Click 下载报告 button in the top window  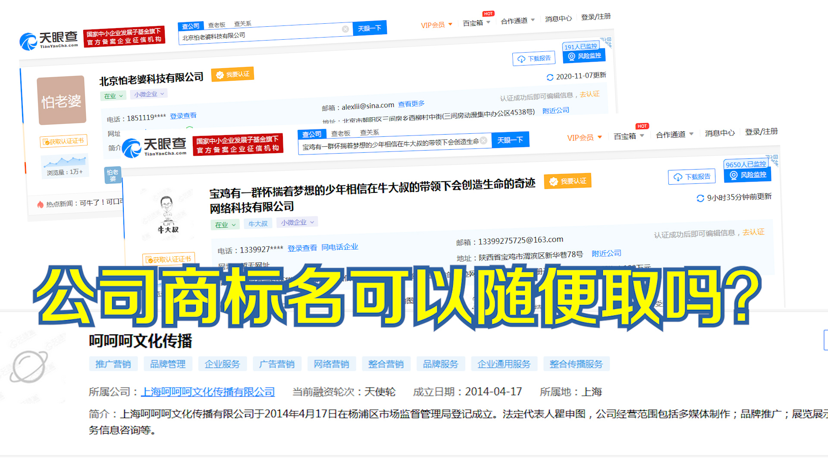pos(534,59)
